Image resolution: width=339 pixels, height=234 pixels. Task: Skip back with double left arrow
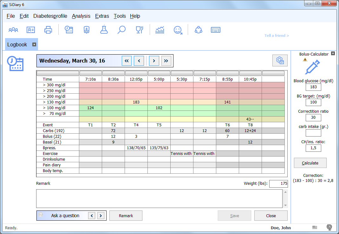(127, 60)
